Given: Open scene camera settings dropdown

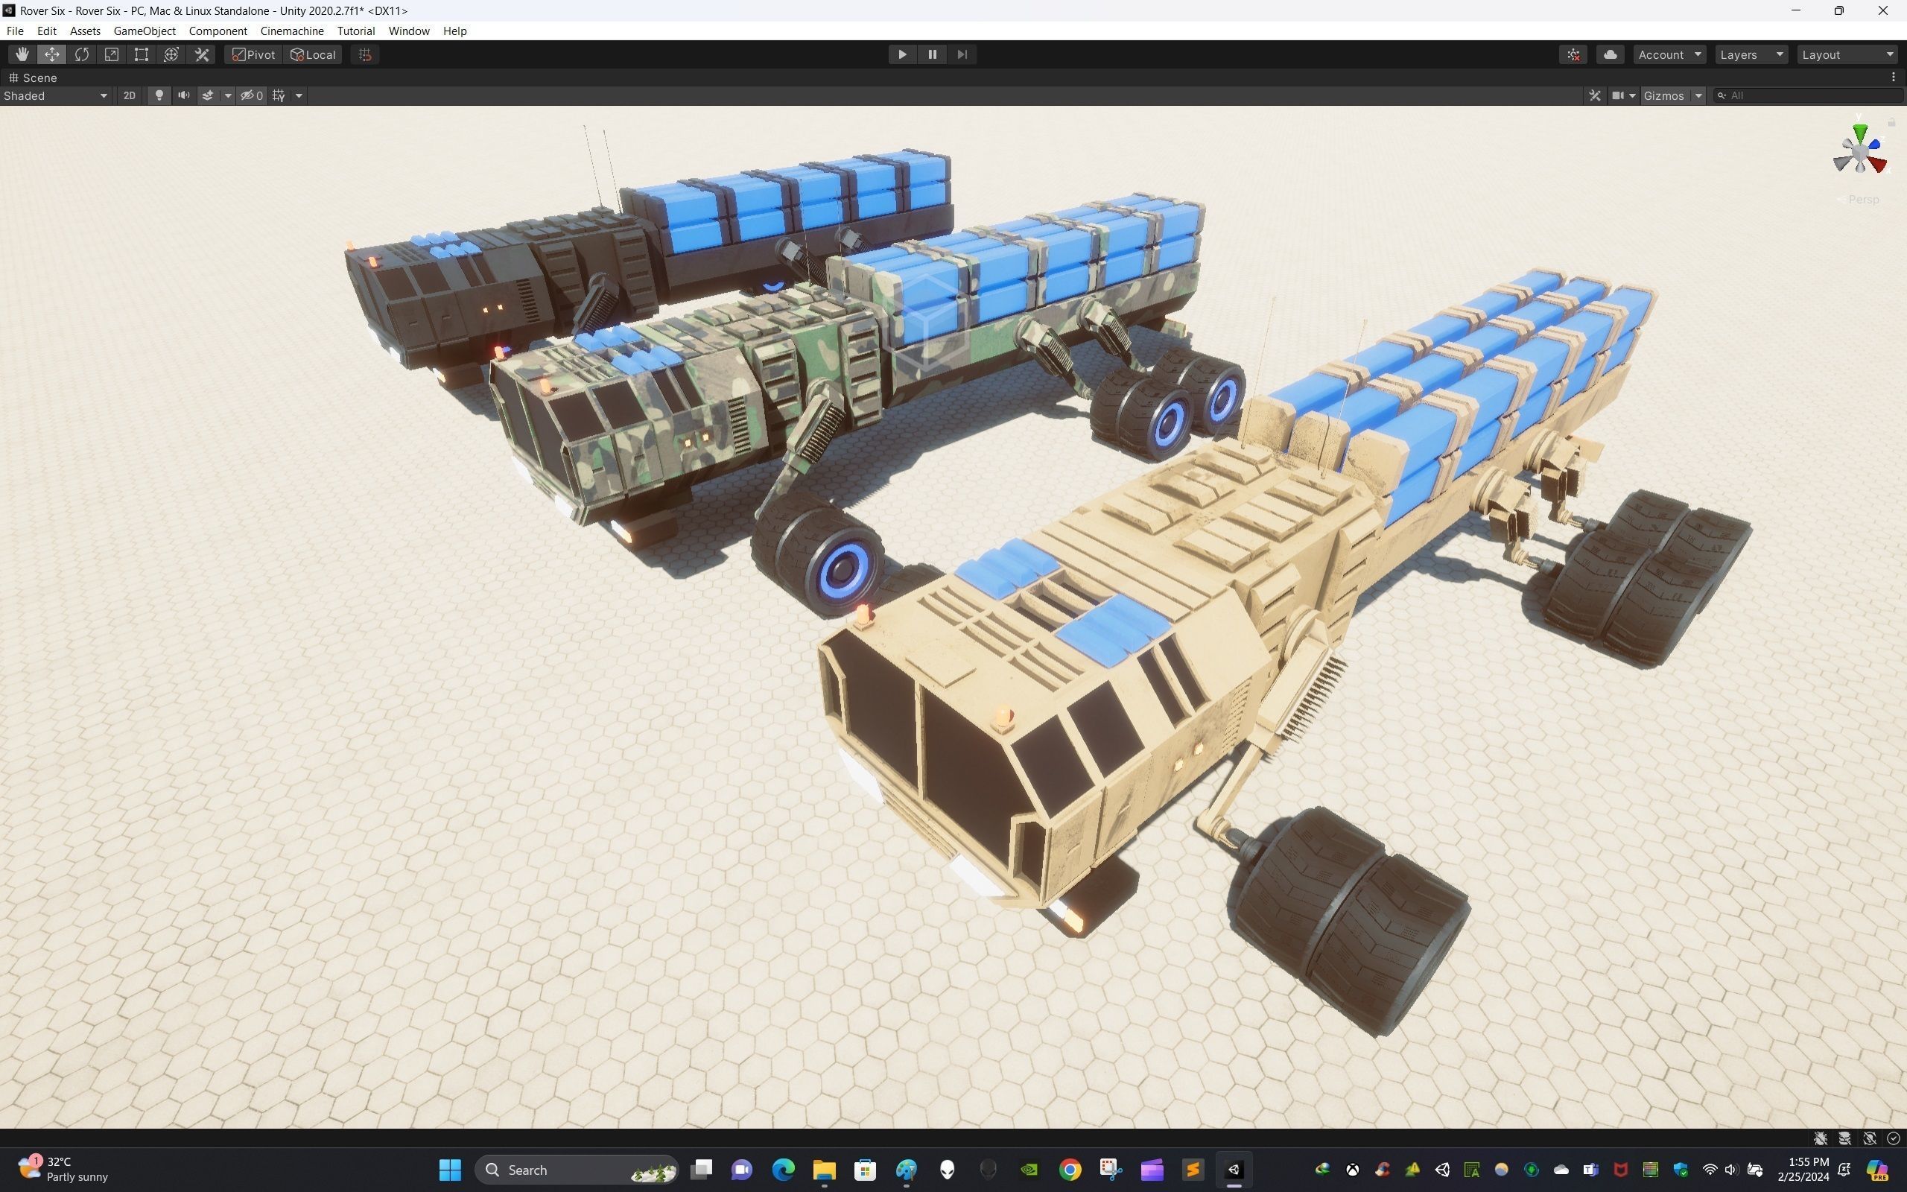Looking at the screenshot, I should tap(1624, 95).
